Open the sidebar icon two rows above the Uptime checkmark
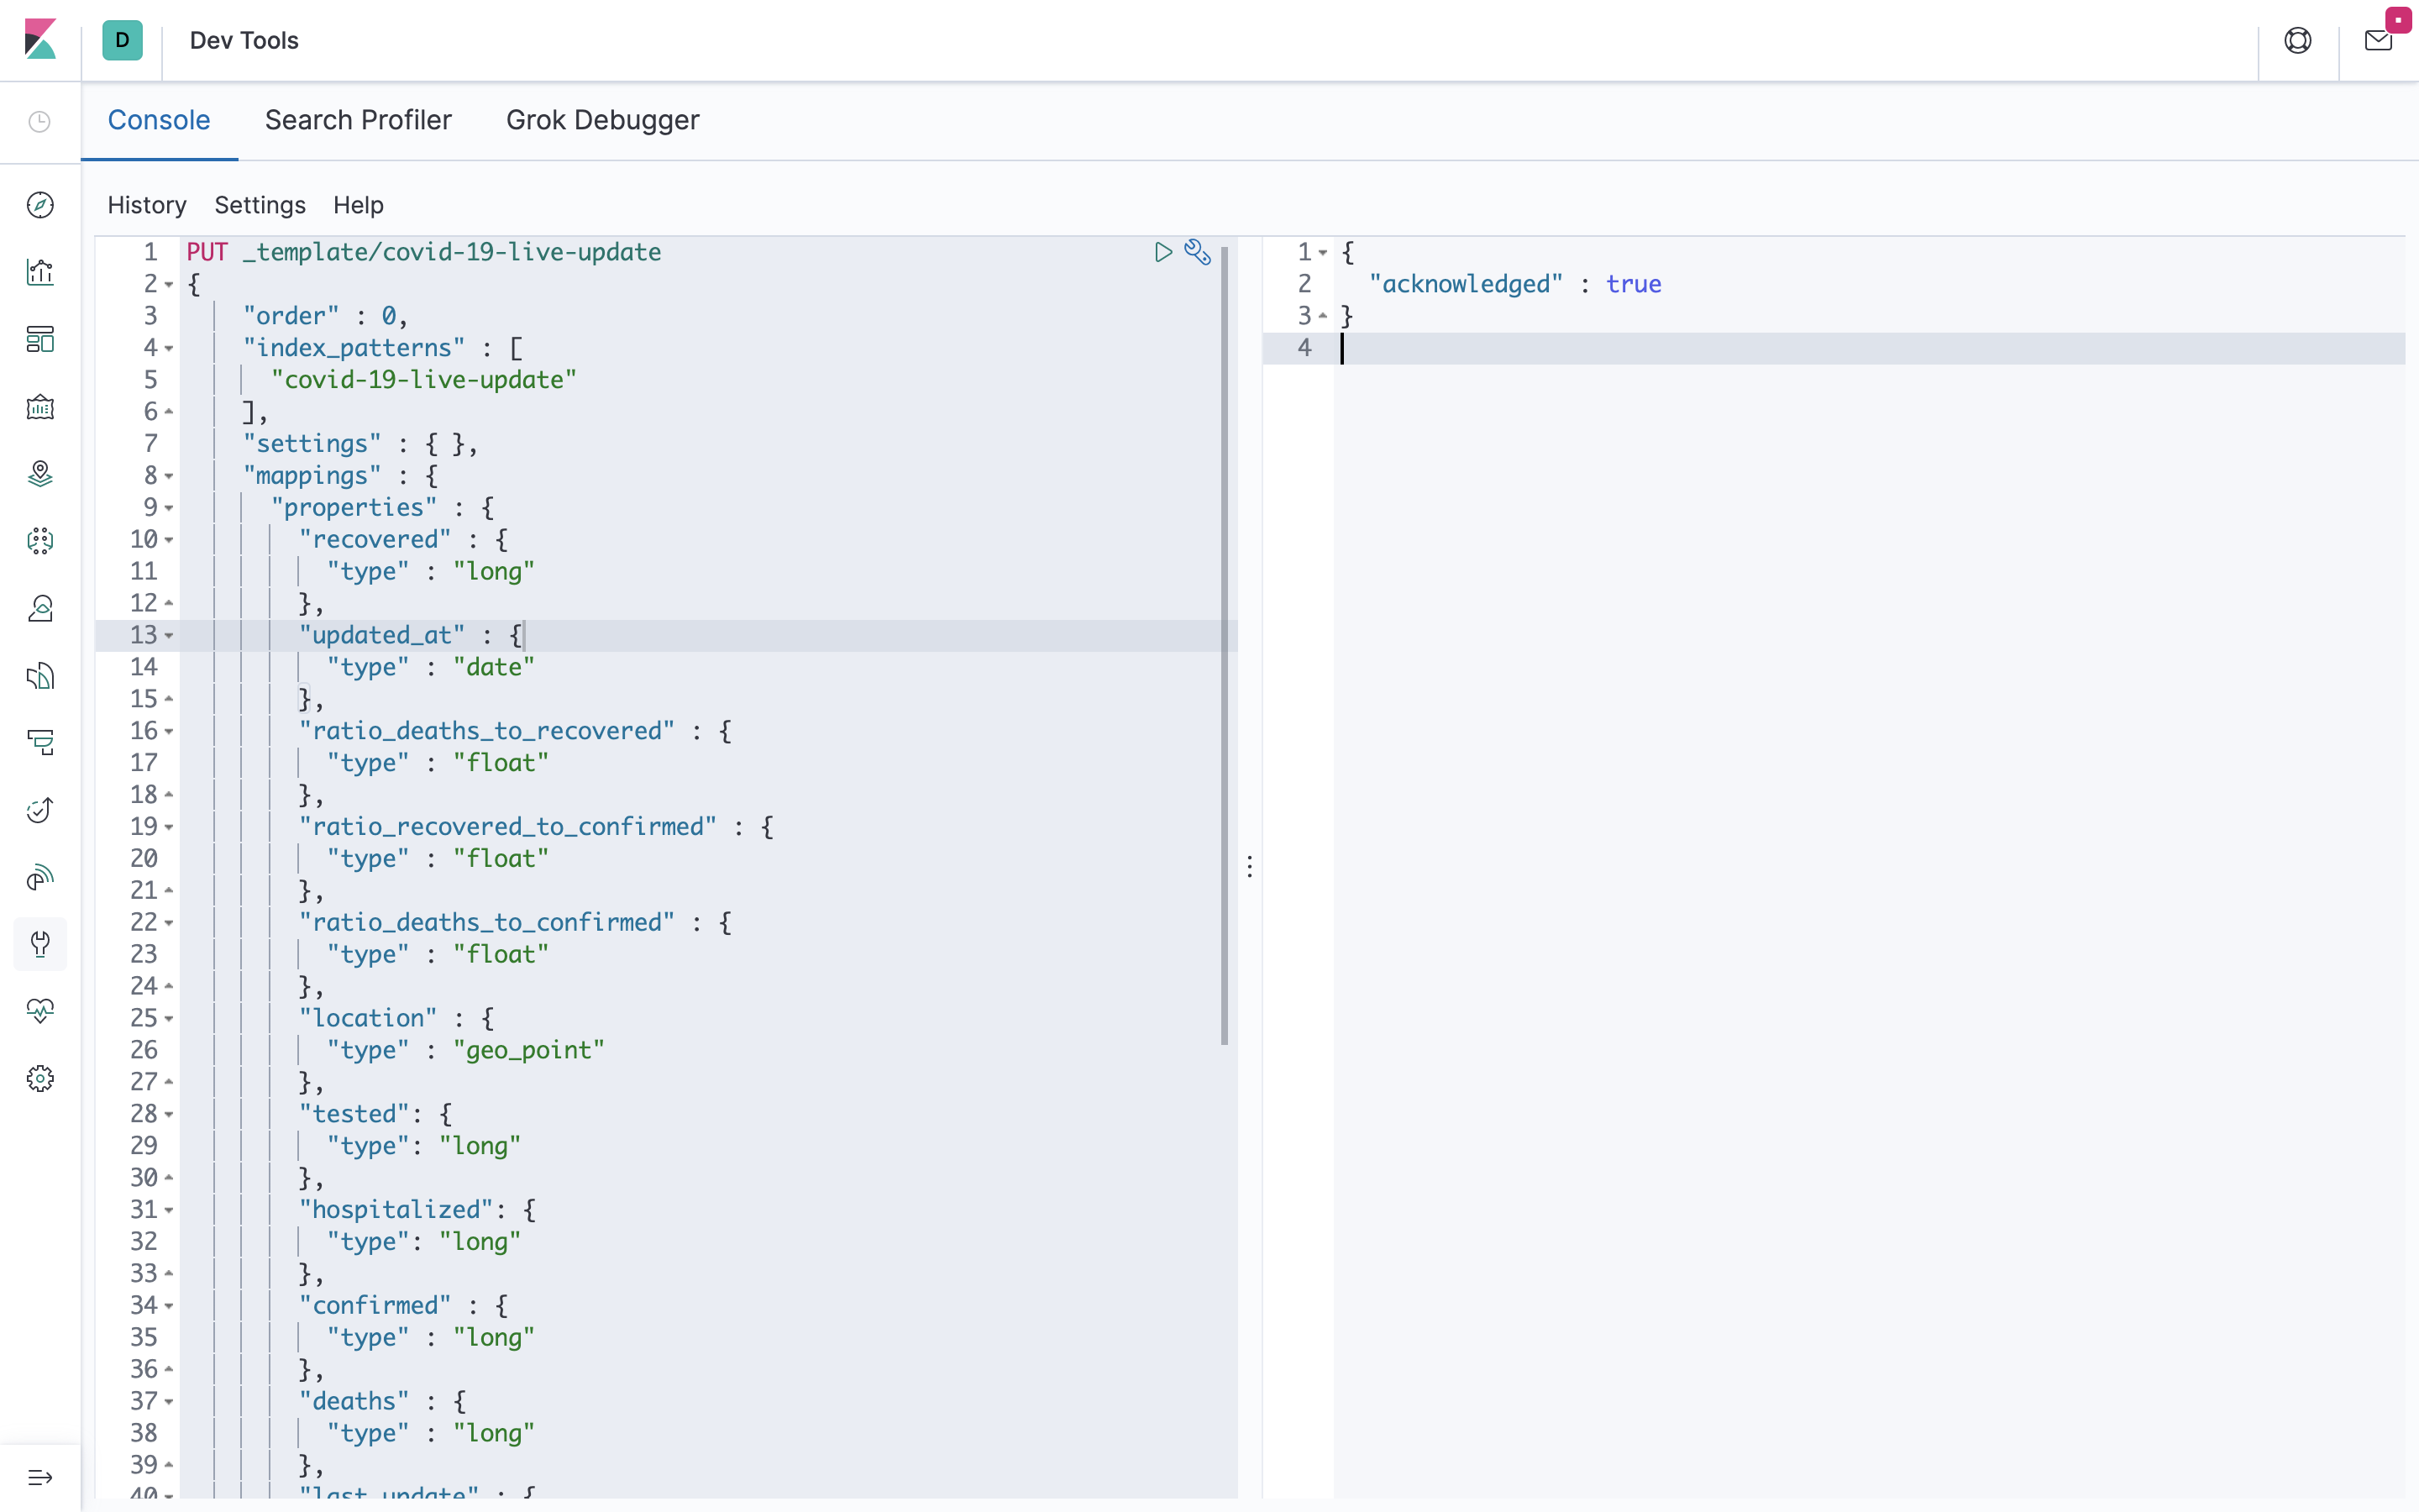The width and height of the screenshot is (2419, 1512). pyautogui.click(x=40, y=676)
